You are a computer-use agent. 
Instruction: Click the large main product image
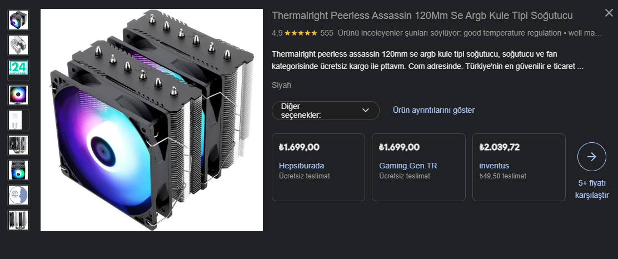click(x=151, y=119)
